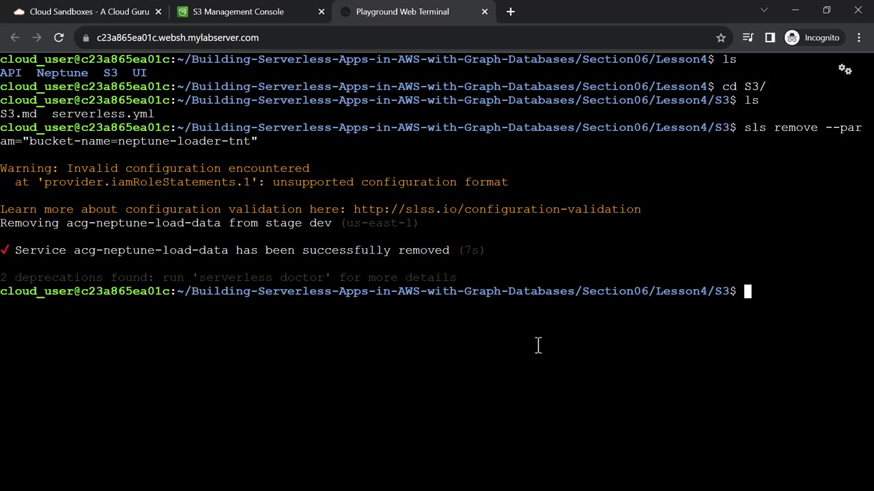Close the S3 Management Console tab

(322, 12)
